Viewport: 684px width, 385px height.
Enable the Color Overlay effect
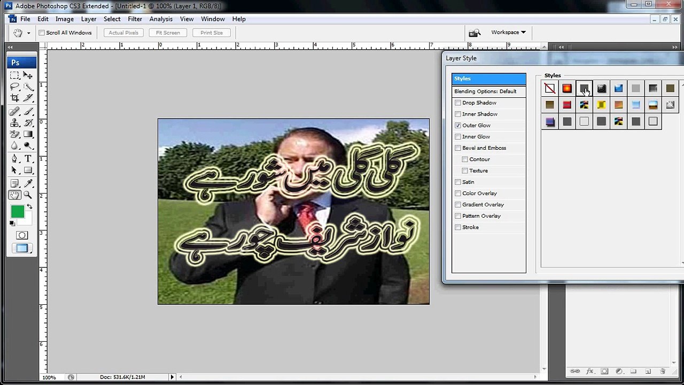[458, 193]
